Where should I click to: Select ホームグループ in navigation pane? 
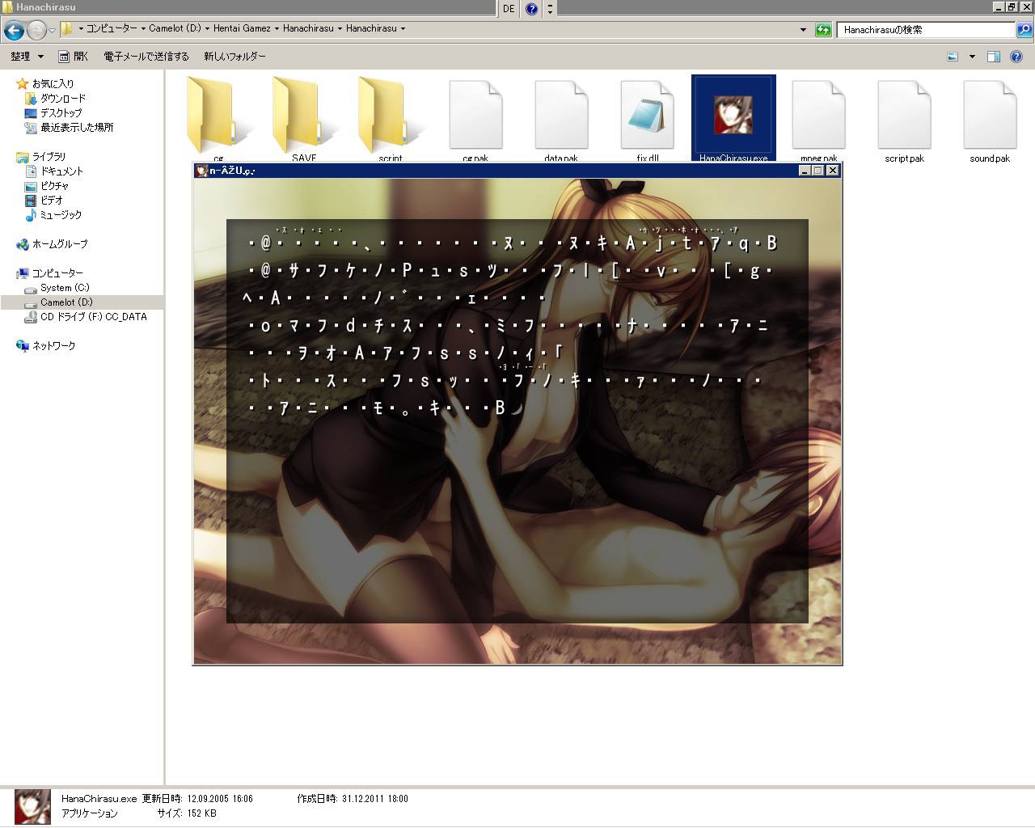pyautogui.click(x=60, y=243)
